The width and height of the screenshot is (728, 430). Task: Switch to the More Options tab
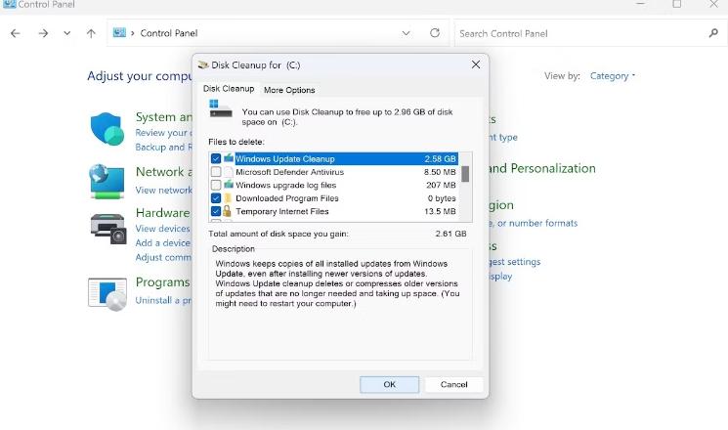[289, 90]
